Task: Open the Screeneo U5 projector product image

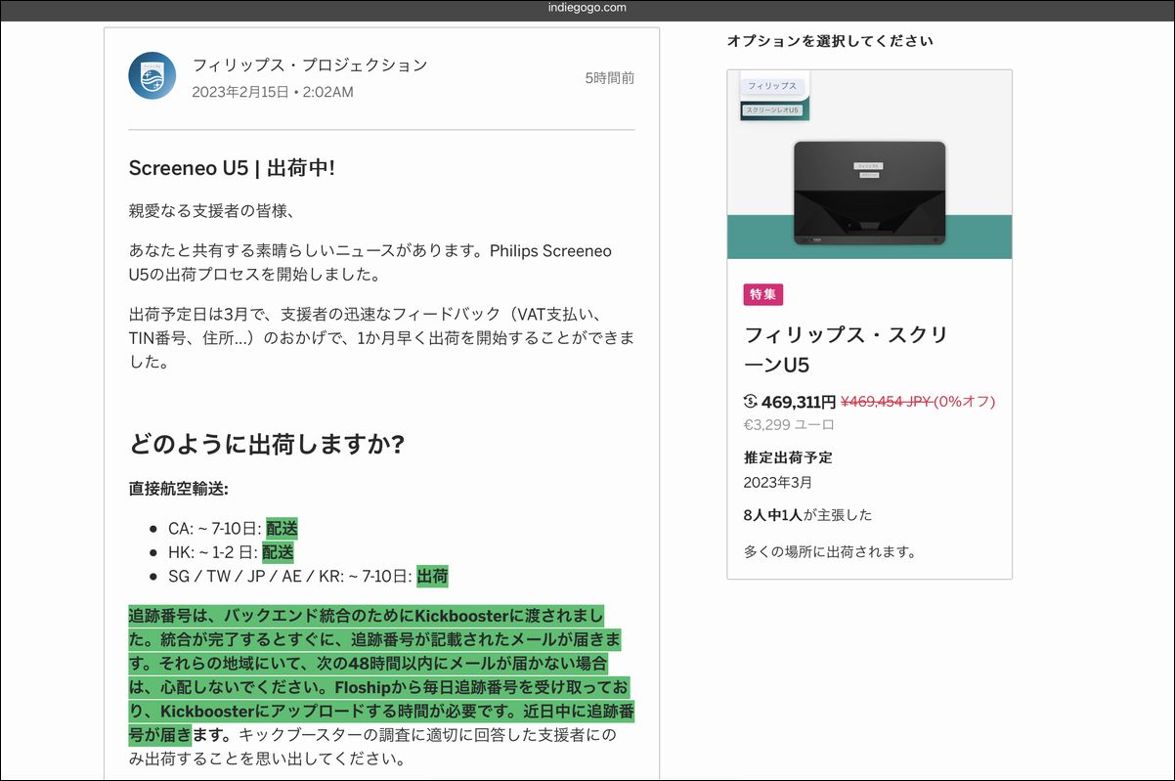Action: click(x=869, y=193)
